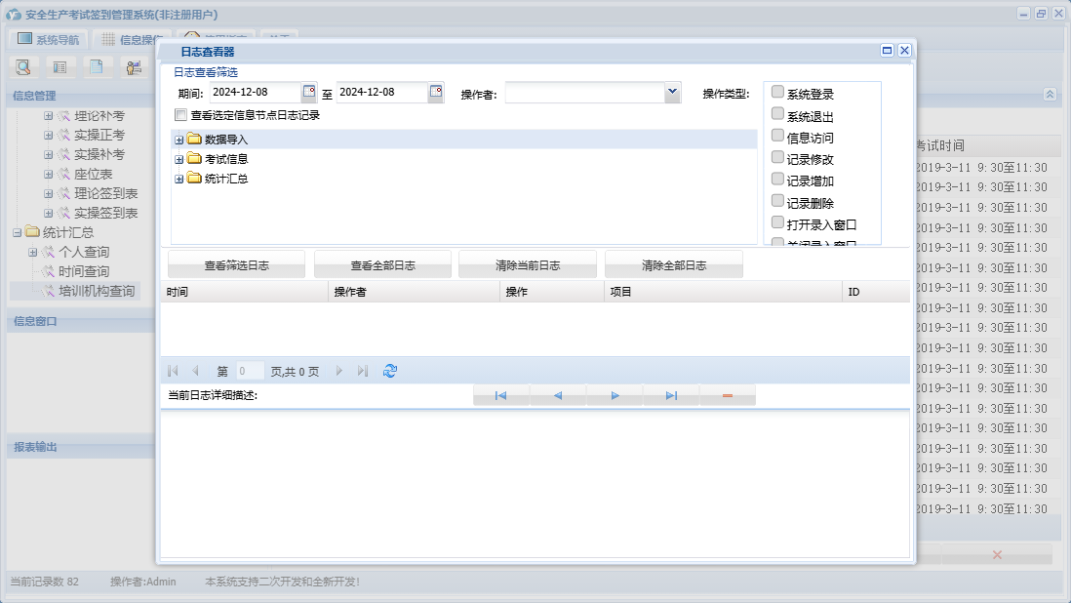Screen dimensions: 1071x603
Task: Select the 数据导入 folder node
Action: point(226,140)
